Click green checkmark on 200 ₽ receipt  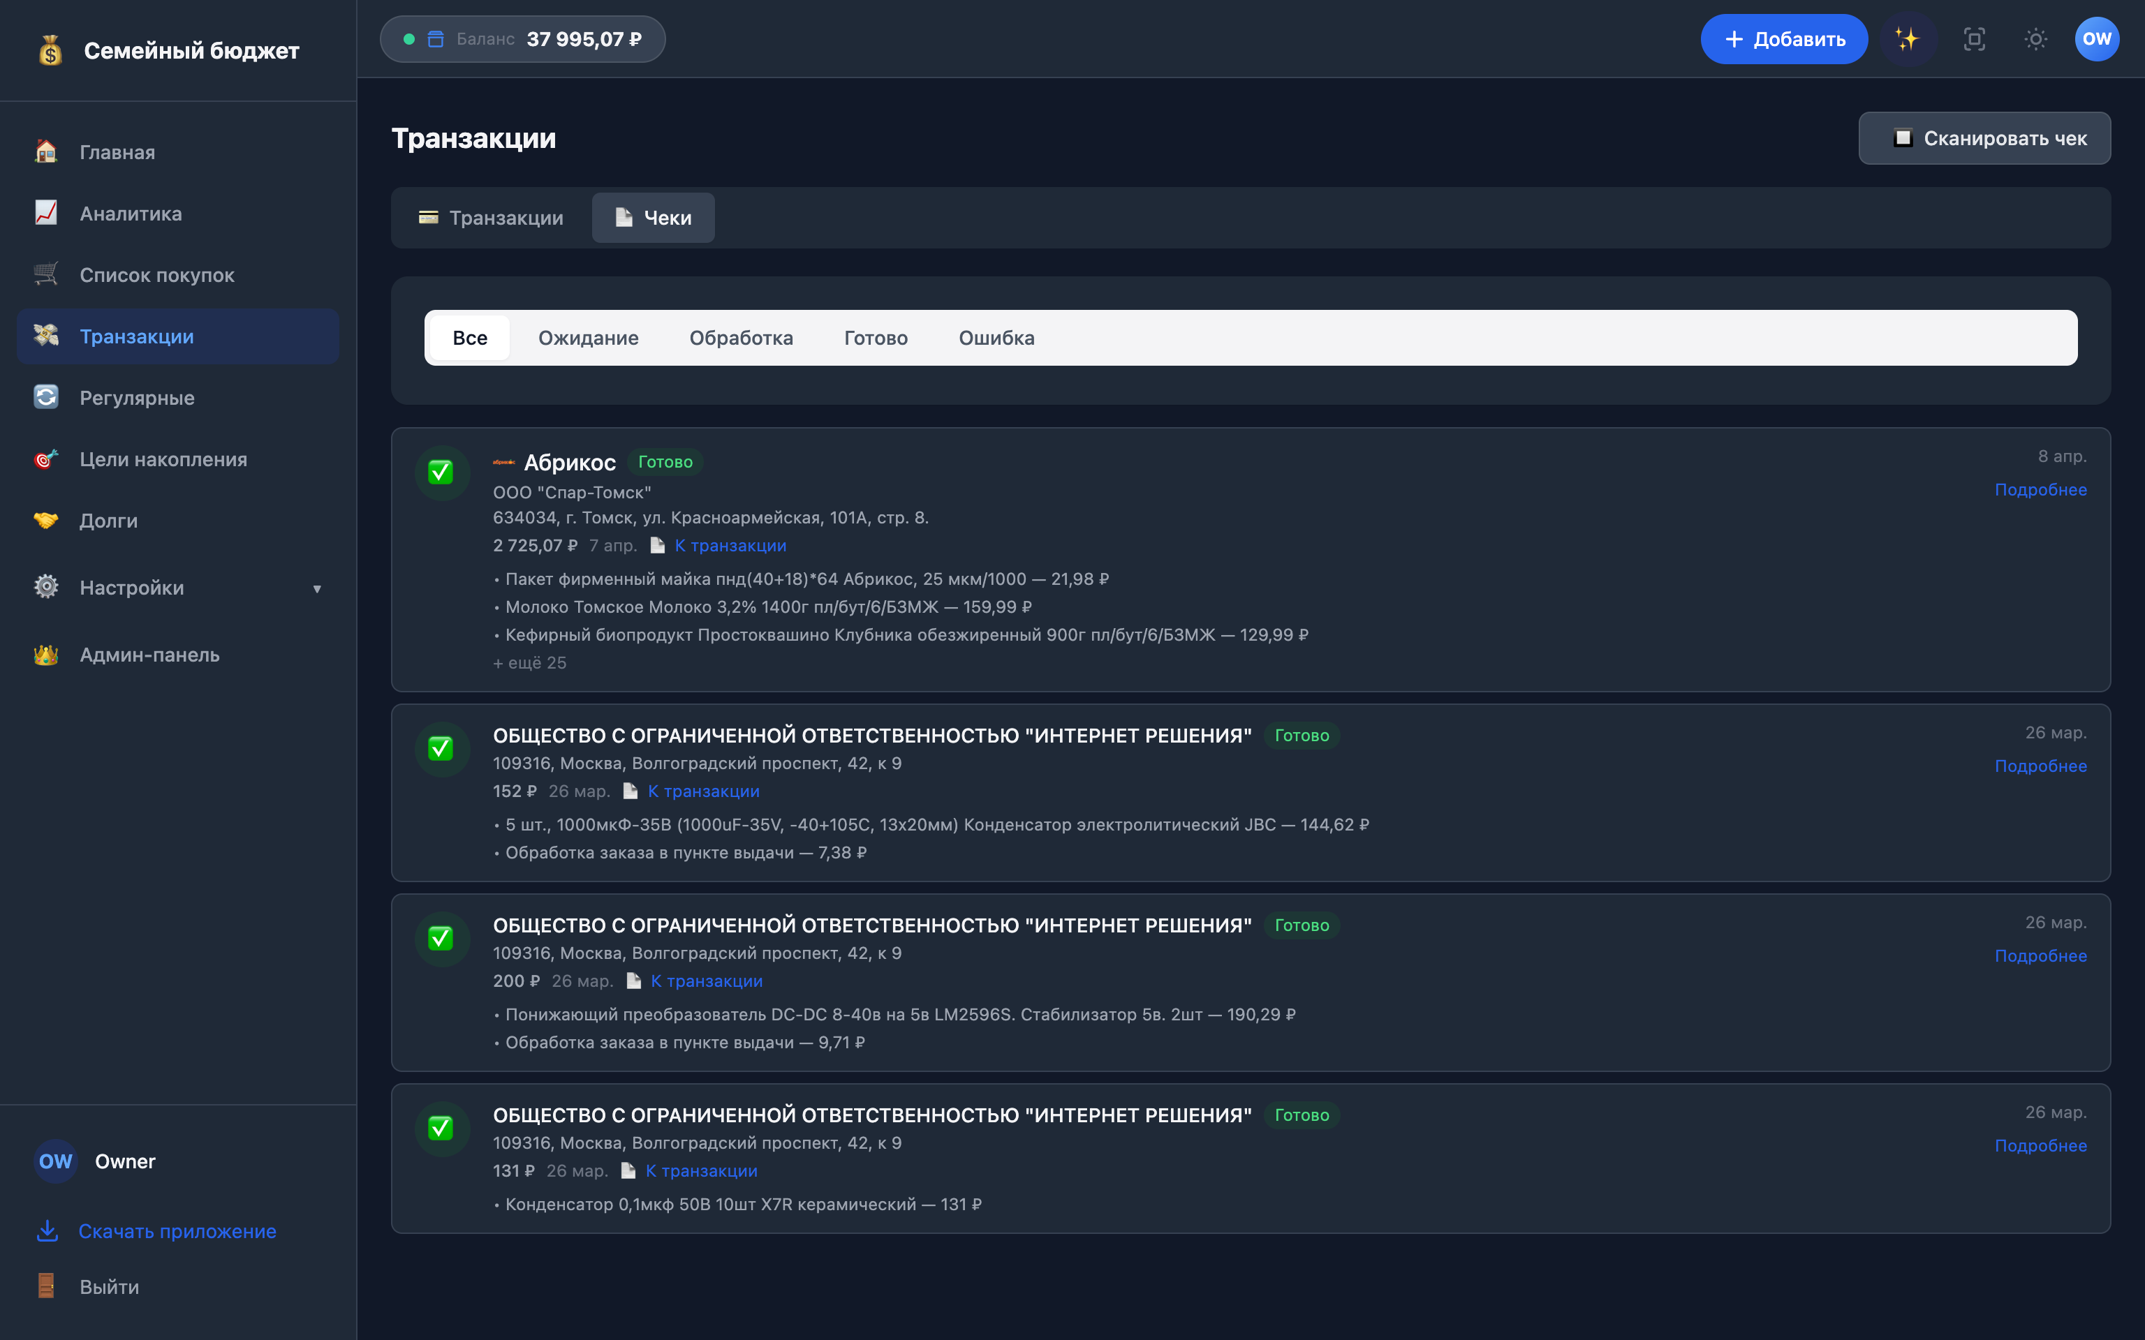tap(441, 939)
